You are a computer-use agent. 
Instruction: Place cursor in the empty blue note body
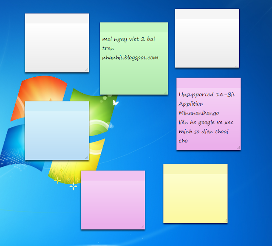pos(57,135)
